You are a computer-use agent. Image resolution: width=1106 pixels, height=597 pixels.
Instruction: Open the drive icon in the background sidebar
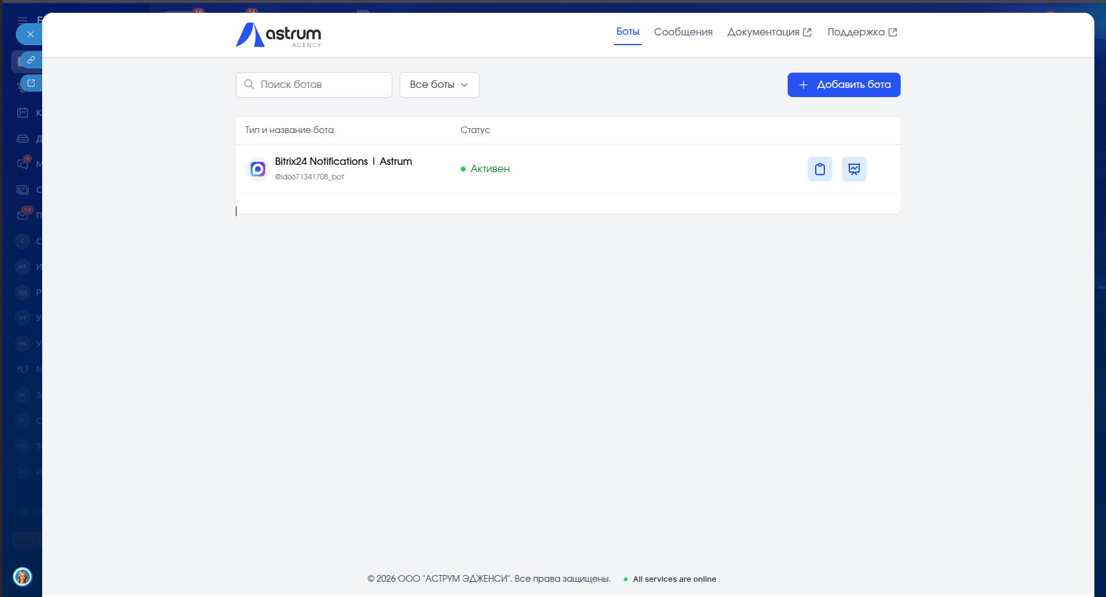(x=23, y=139)
